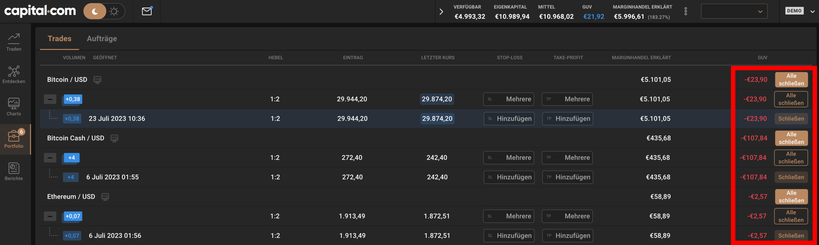Screen dimensions: 819x245
Task: Add take-profit to 6 Juli 2023 01:56 trade
Action: 568,235
